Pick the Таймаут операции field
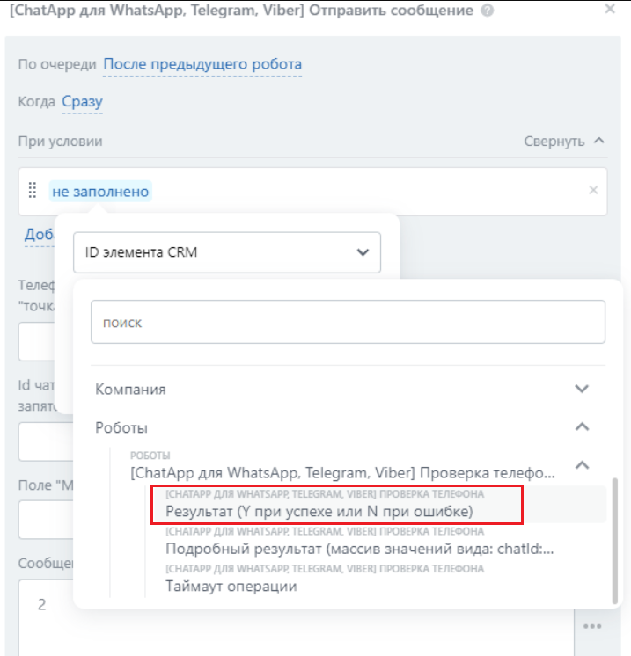This screenshot has height=656, width=631. pyautogui.click(x=231, y=586)
